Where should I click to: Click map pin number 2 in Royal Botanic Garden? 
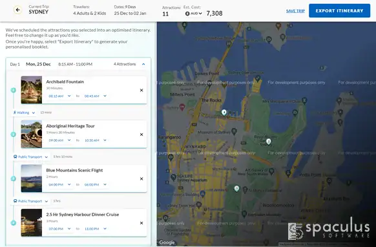click(x=269, y=142)
